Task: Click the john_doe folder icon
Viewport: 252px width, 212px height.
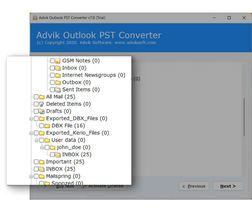Action: pos(52,148)
